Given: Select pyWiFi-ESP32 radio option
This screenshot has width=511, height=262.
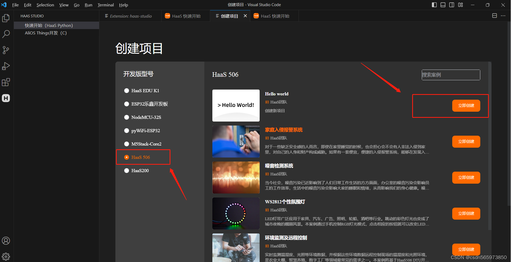Looking at the screenshot, I should [x=127, y=131].
